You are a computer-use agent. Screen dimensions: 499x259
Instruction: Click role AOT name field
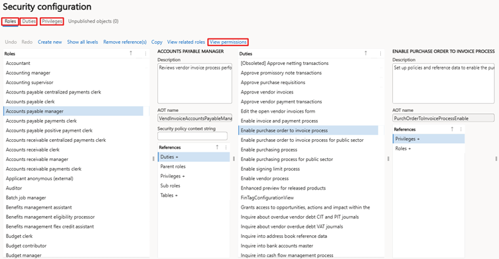195,118
